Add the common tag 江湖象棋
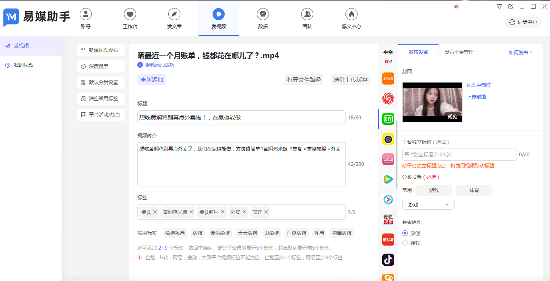The height and width of the screenshot is (281, 550). coord(297,233)
